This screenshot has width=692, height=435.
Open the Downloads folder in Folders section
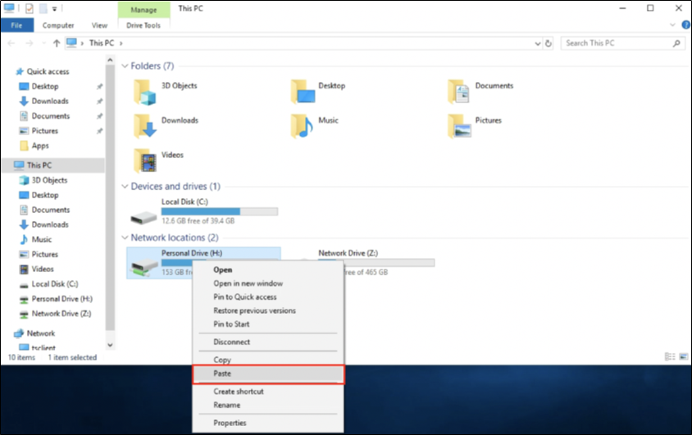(x=145, y=126)
